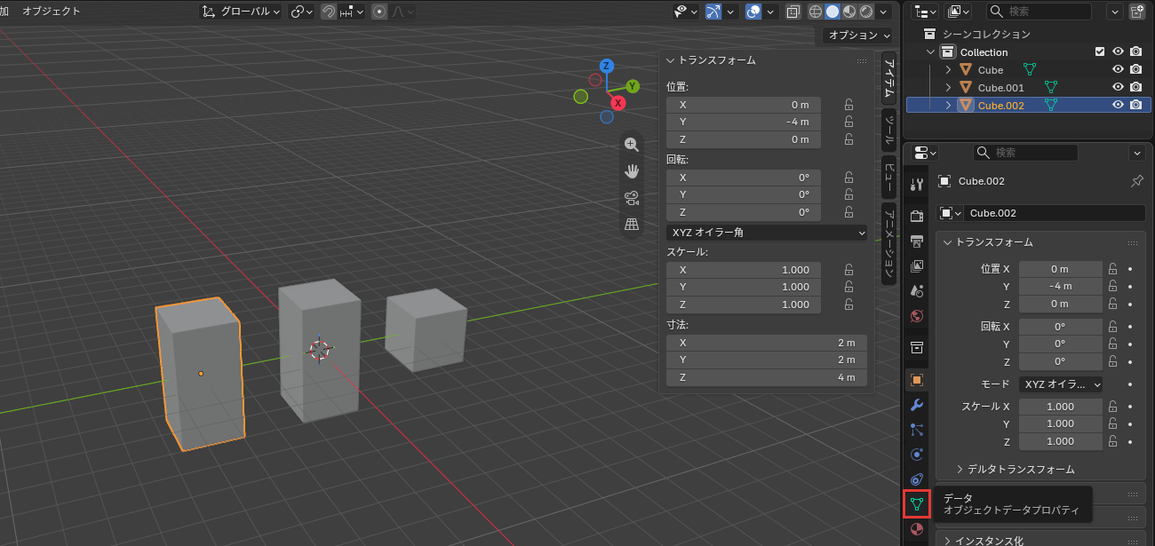Click the hand pan view gizmo
The image size is (1155, 546).
[632, 171]
